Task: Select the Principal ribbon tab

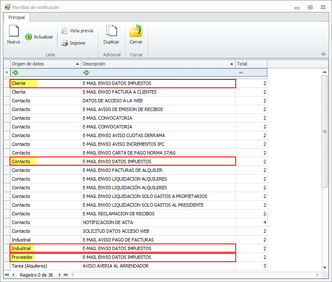Action: (17, 17)
